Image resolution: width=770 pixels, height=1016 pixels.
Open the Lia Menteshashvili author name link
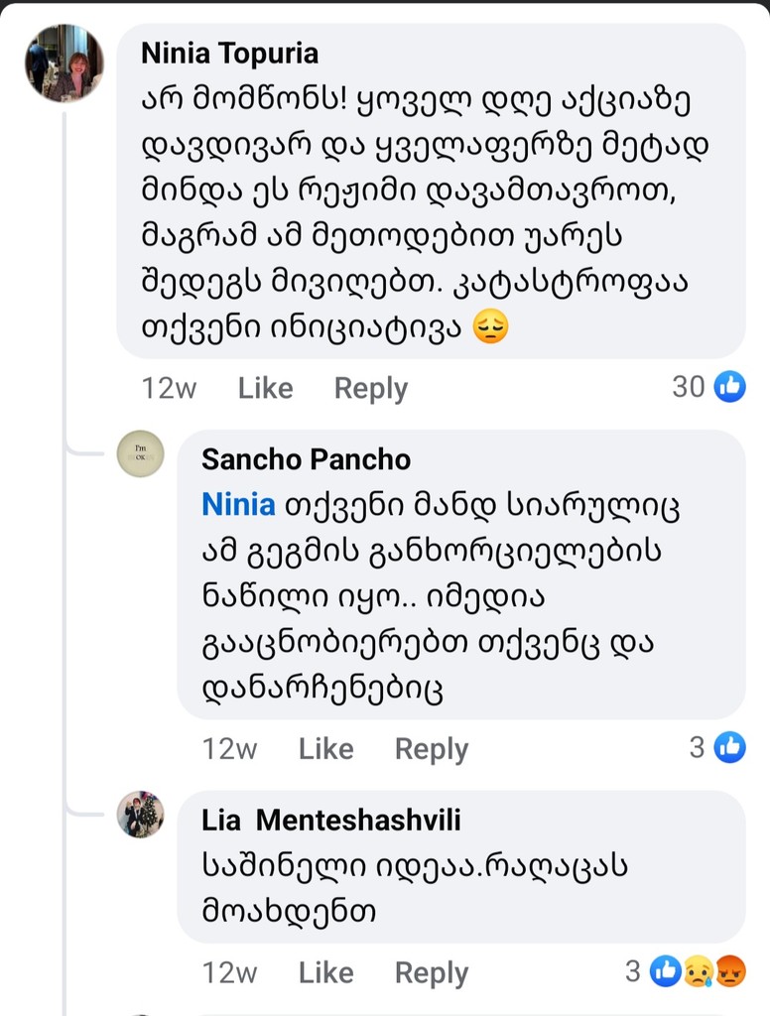coord(330,820)
